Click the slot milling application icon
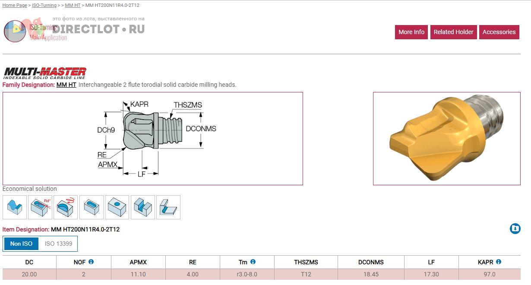 click(143, 207)
